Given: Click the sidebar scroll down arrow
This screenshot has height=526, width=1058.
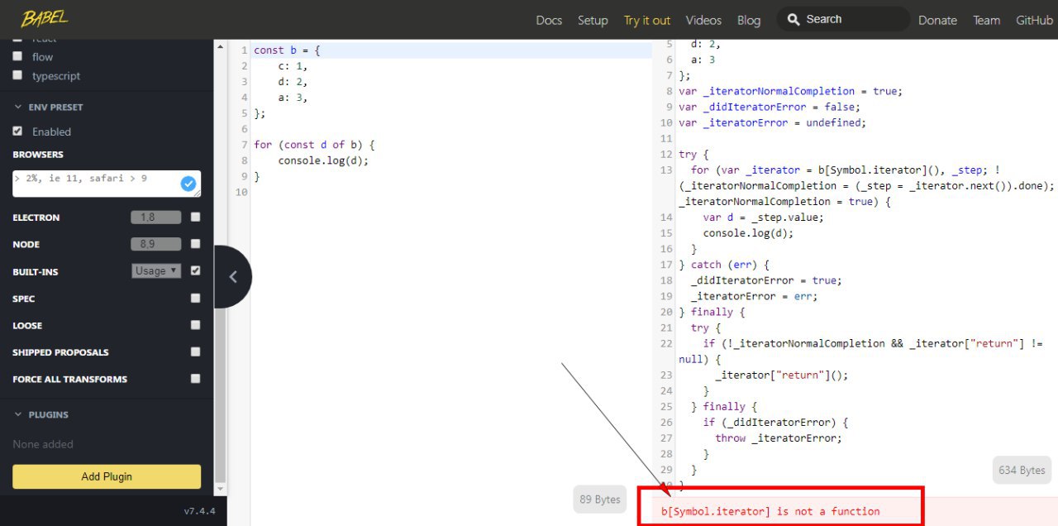Looking at the screenshot, I should coord(220,488).
